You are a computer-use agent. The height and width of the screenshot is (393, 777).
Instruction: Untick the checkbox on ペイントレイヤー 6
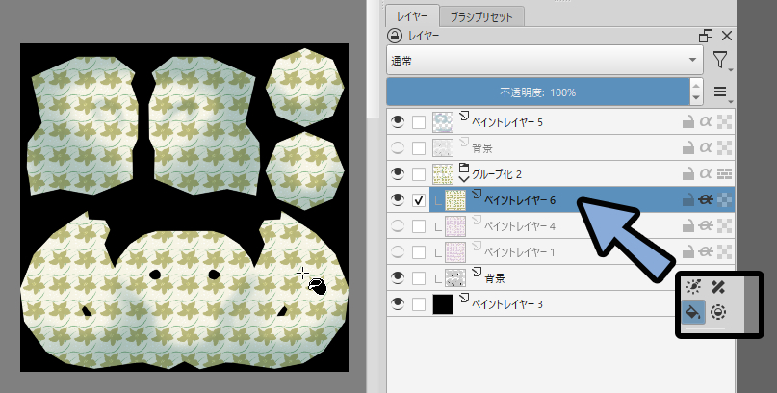(x=419, y=200)
